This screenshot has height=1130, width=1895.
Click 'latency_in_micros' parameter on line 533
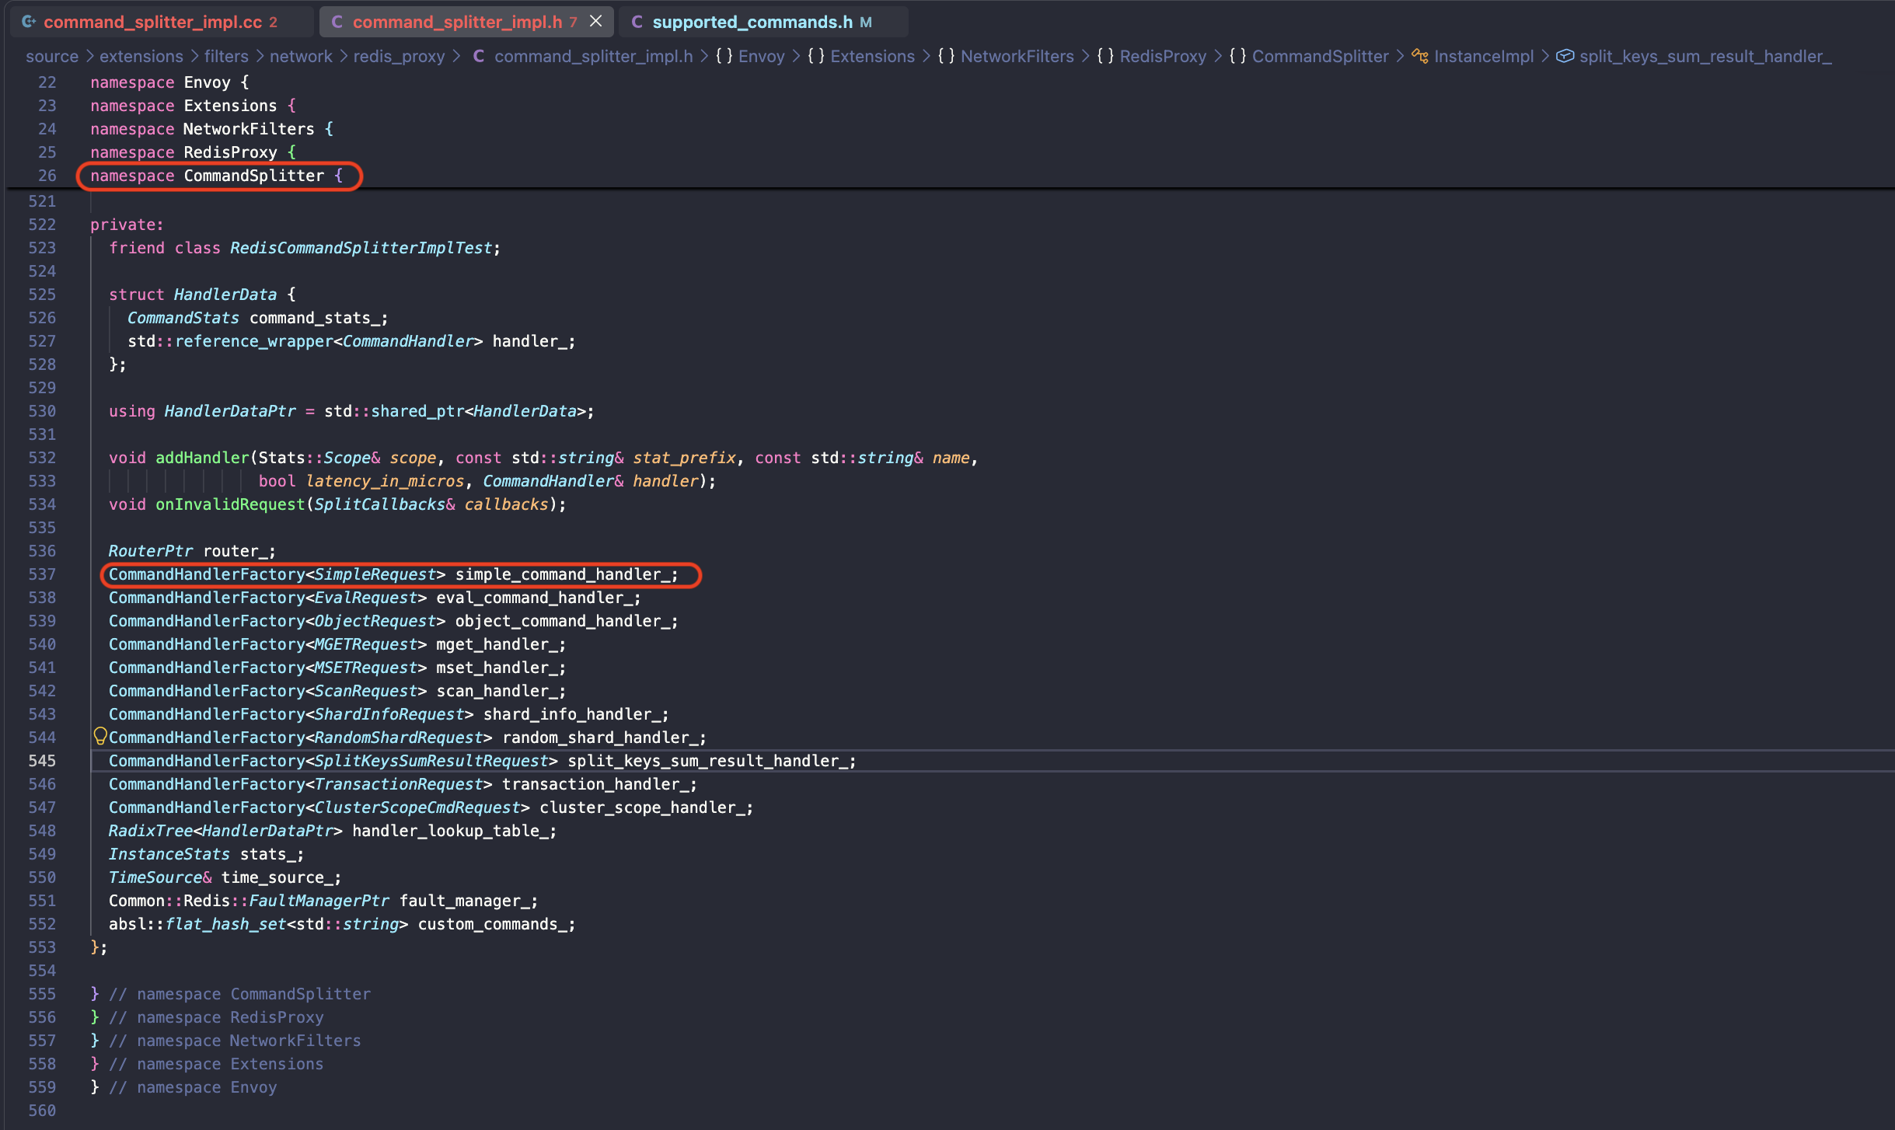point(385,481)
